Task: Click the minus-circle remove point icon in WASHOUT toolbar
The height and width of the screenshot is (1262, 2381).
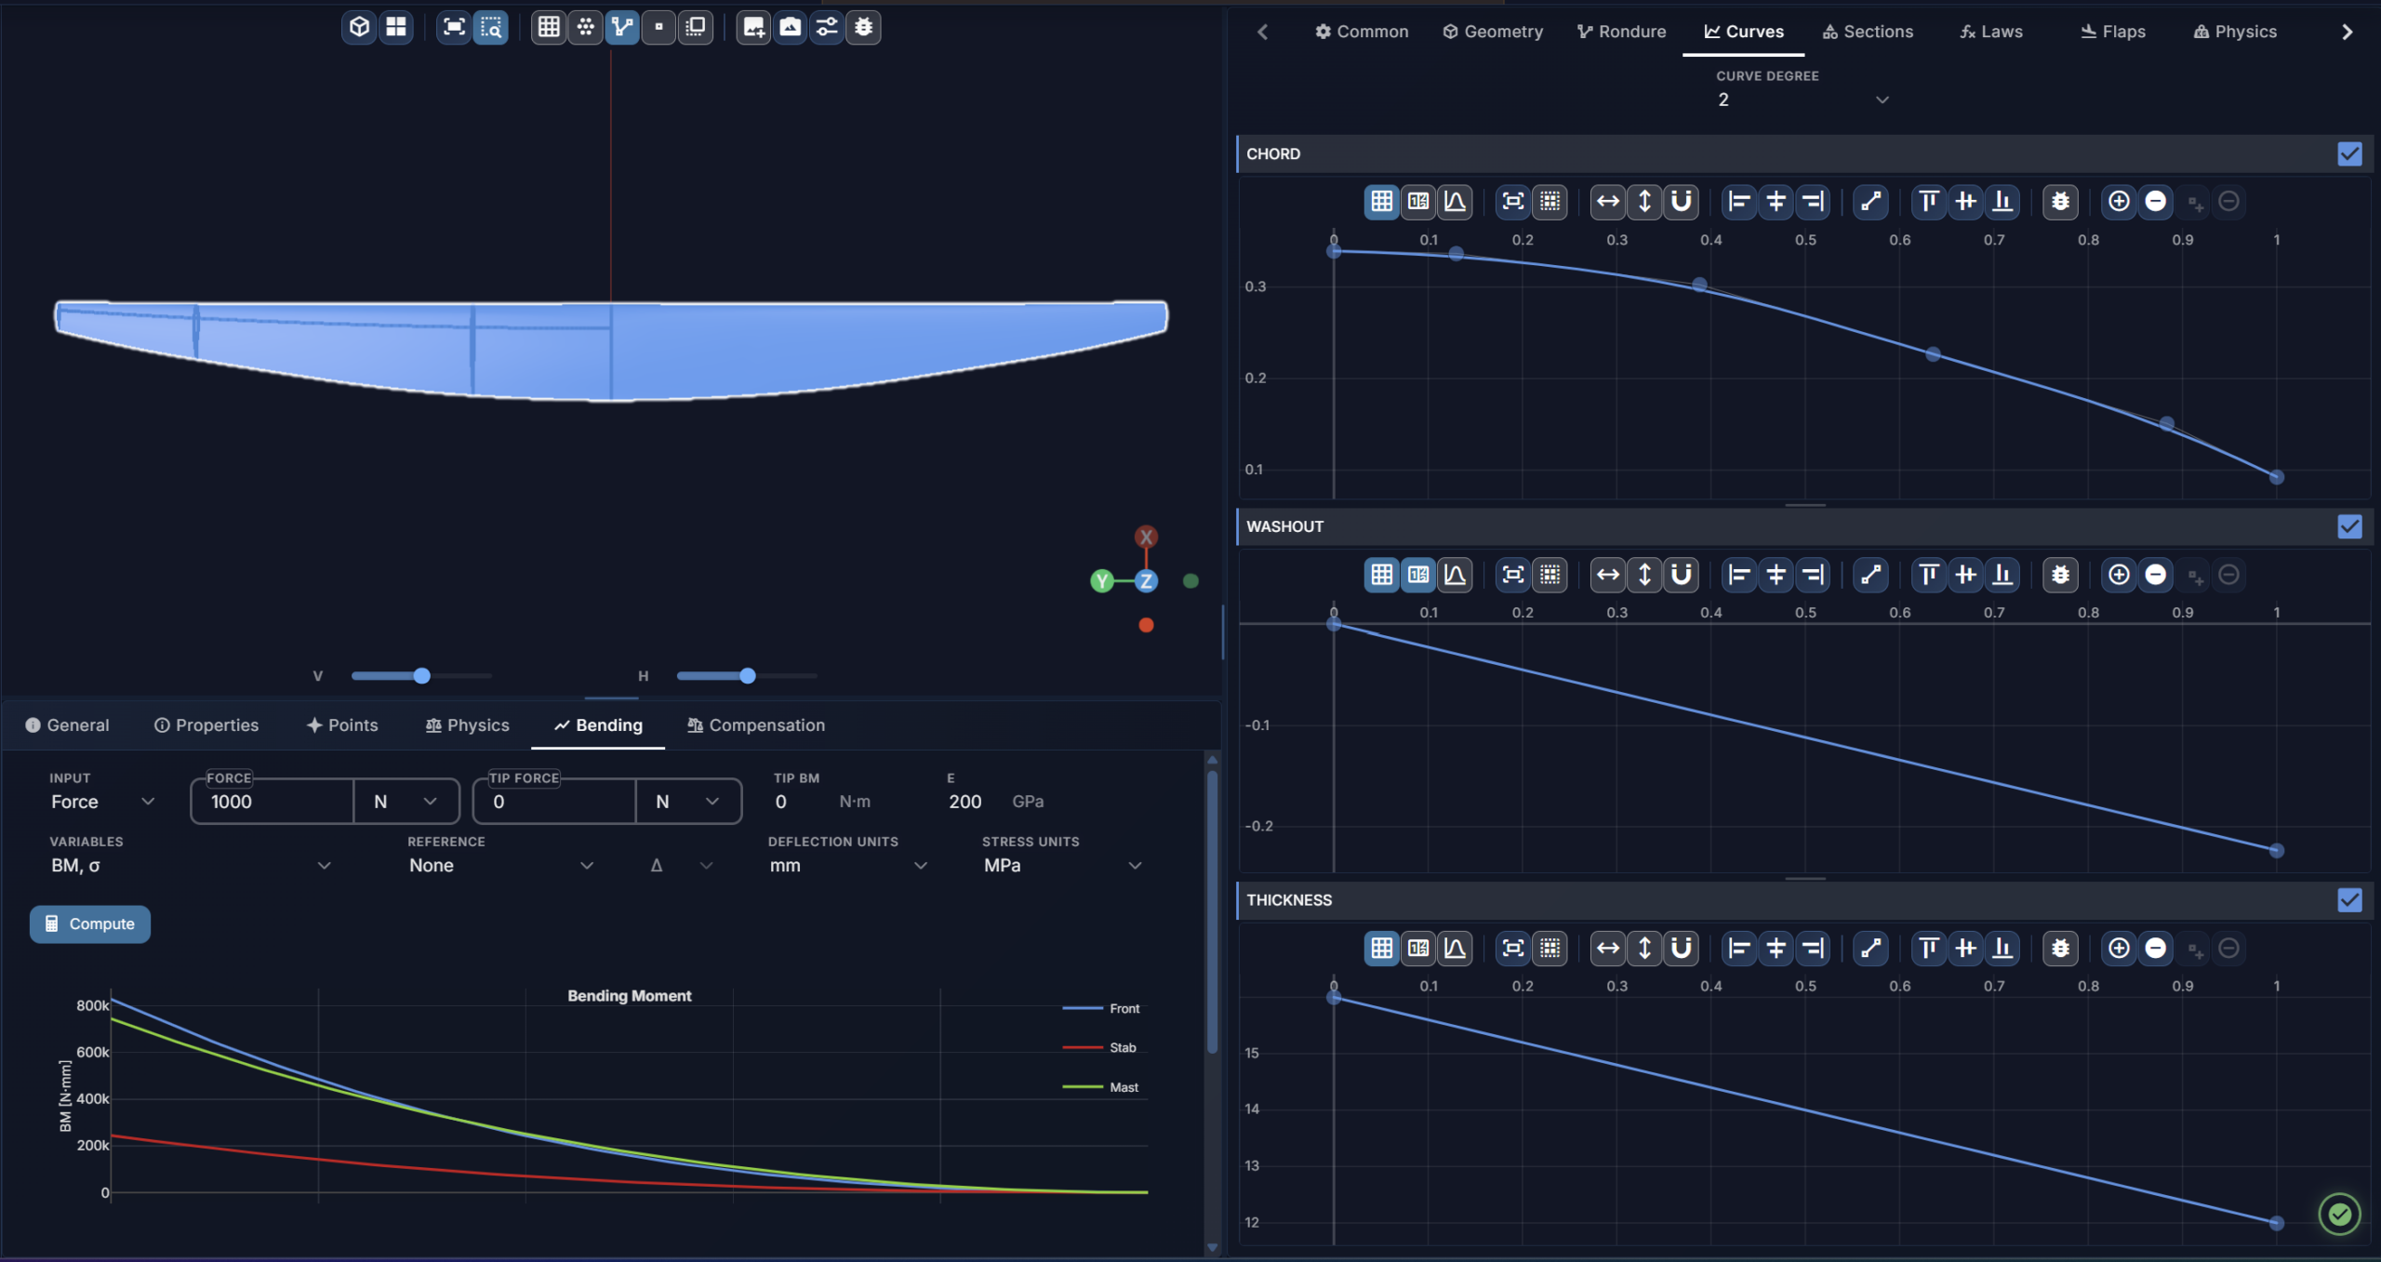Action: pos(2155,575)
